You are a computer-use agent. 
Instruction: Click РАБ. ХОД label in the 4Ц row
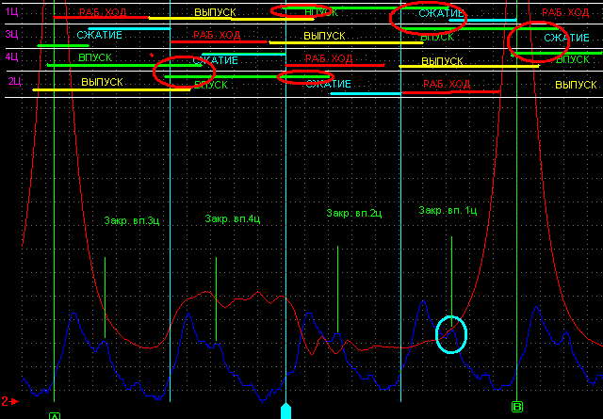click(329, 58)
